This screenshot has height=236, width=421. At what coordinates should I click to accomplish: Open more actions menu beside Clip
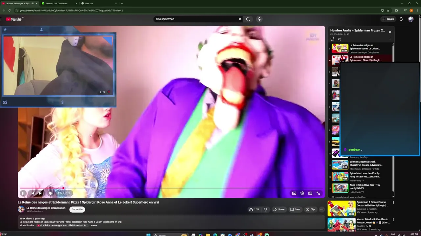tap(322, 209)
